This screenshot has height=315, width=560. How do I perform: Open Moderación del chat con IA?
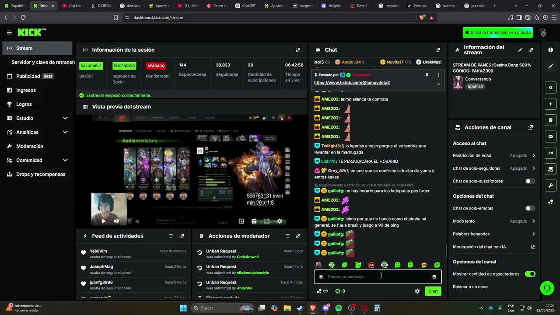coord(494,247)
